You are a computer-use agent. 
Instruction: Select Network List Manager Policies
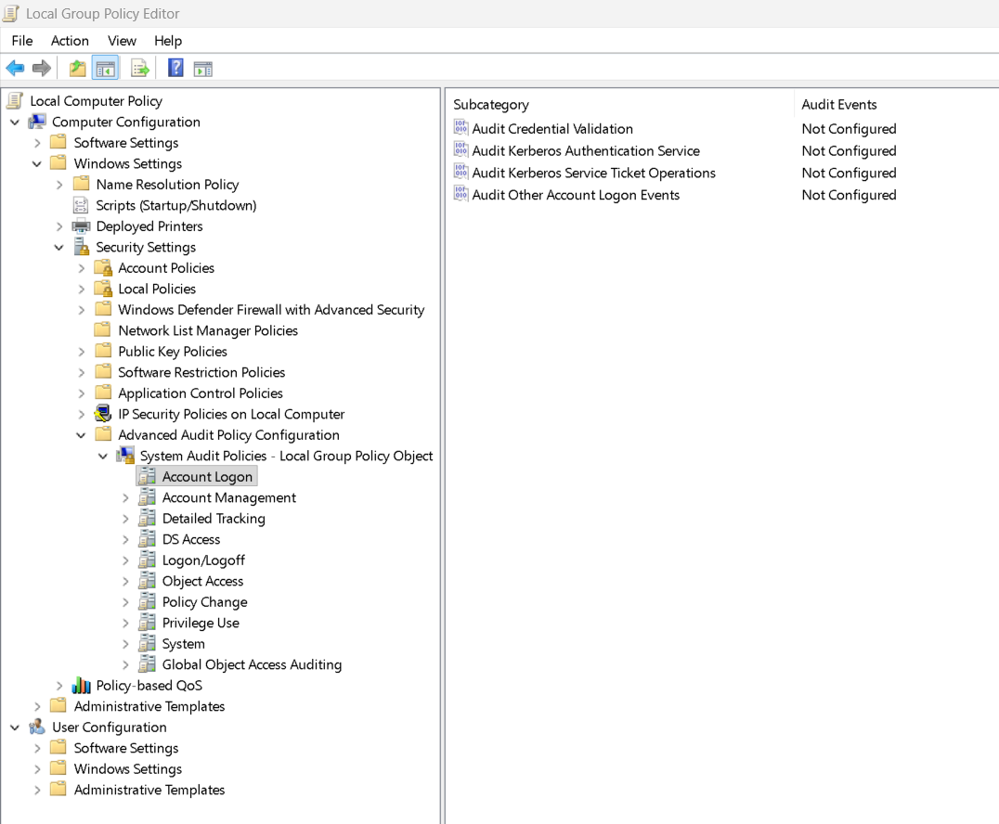[x=208, y=330]
